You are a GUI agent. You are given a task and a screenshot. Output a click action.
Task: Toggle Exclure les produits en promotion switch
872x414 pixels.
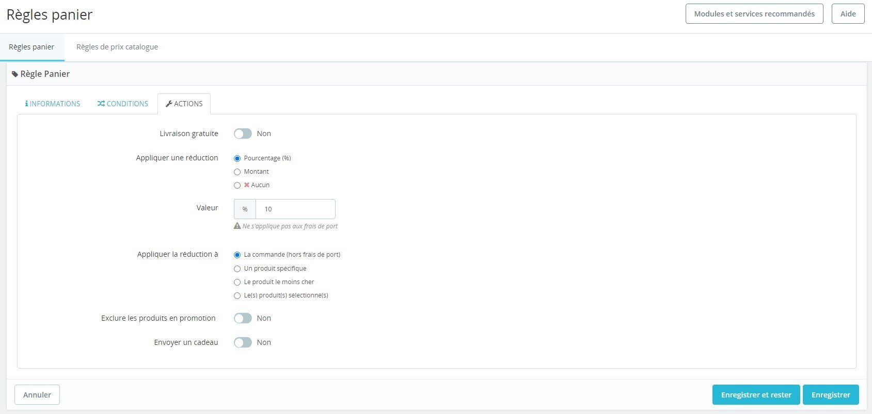pos(243,318)
